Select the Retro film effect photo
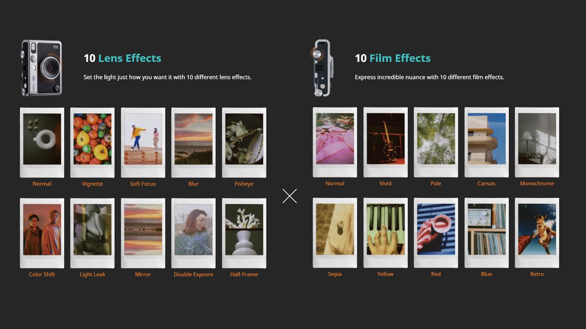Image resolution: width=586 pixels, height=329 pixels. 537,233
